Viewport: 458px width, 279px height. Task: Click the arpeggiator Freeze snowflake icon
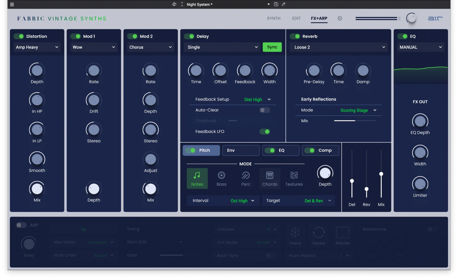tap(295, 232)
